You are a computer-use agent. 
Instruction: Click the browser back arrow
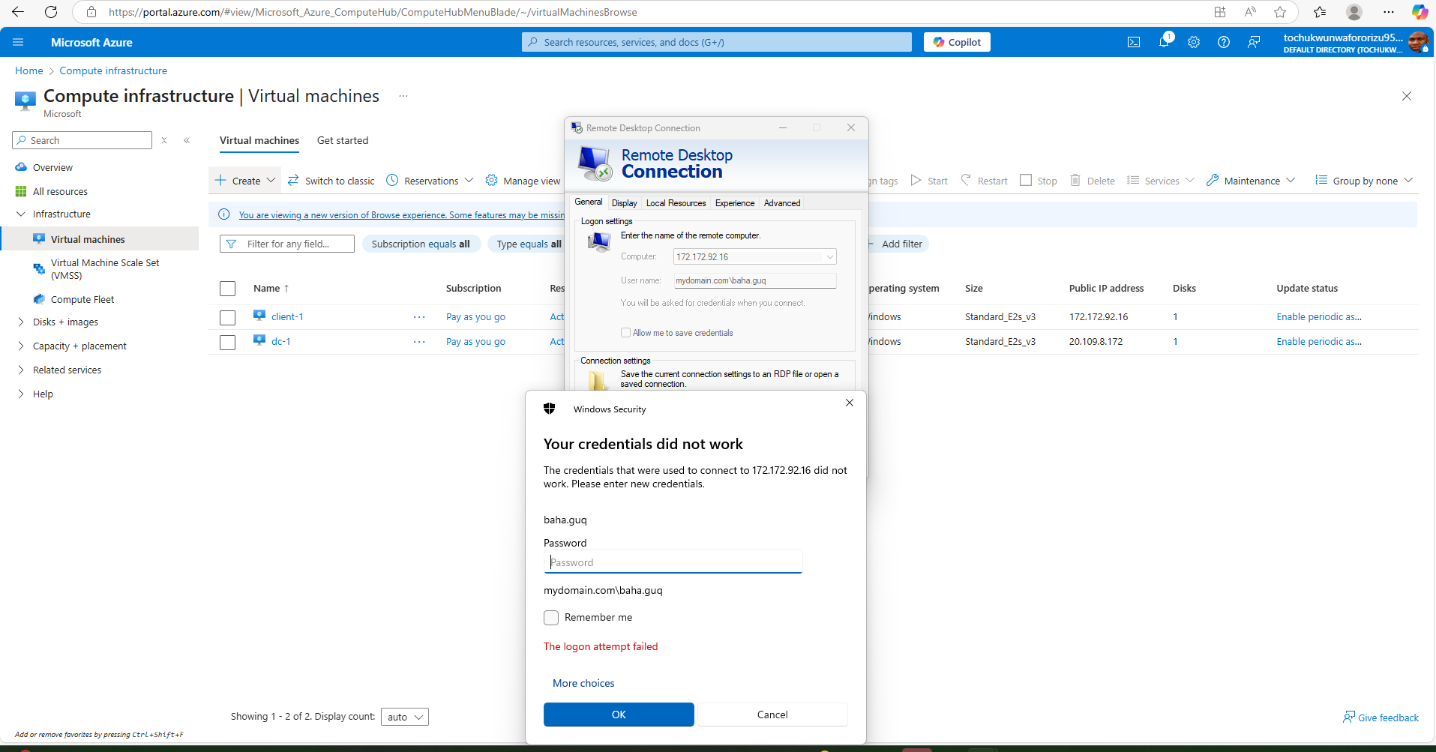point(18,12)
